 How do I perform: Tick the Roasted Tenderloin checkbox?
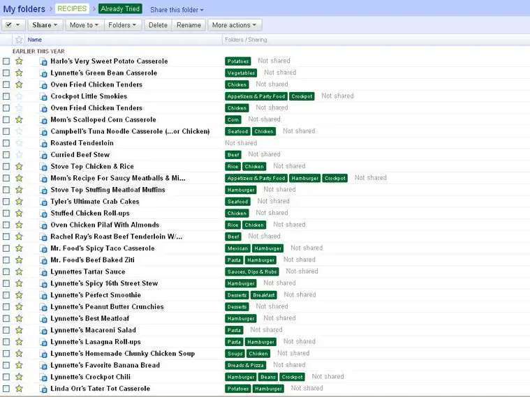(x=6, y=143)
